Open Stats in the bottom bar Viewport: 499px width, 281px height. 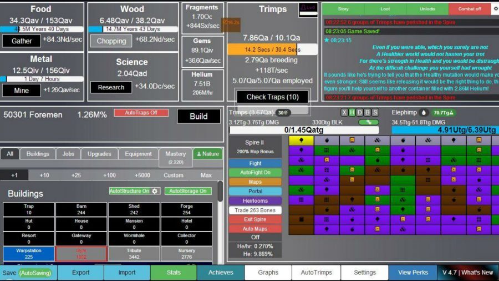174,273
